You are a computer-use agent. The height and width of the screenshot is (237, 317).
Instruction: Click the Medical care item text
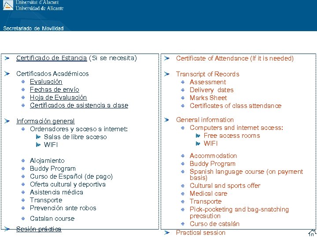[208, 194]
